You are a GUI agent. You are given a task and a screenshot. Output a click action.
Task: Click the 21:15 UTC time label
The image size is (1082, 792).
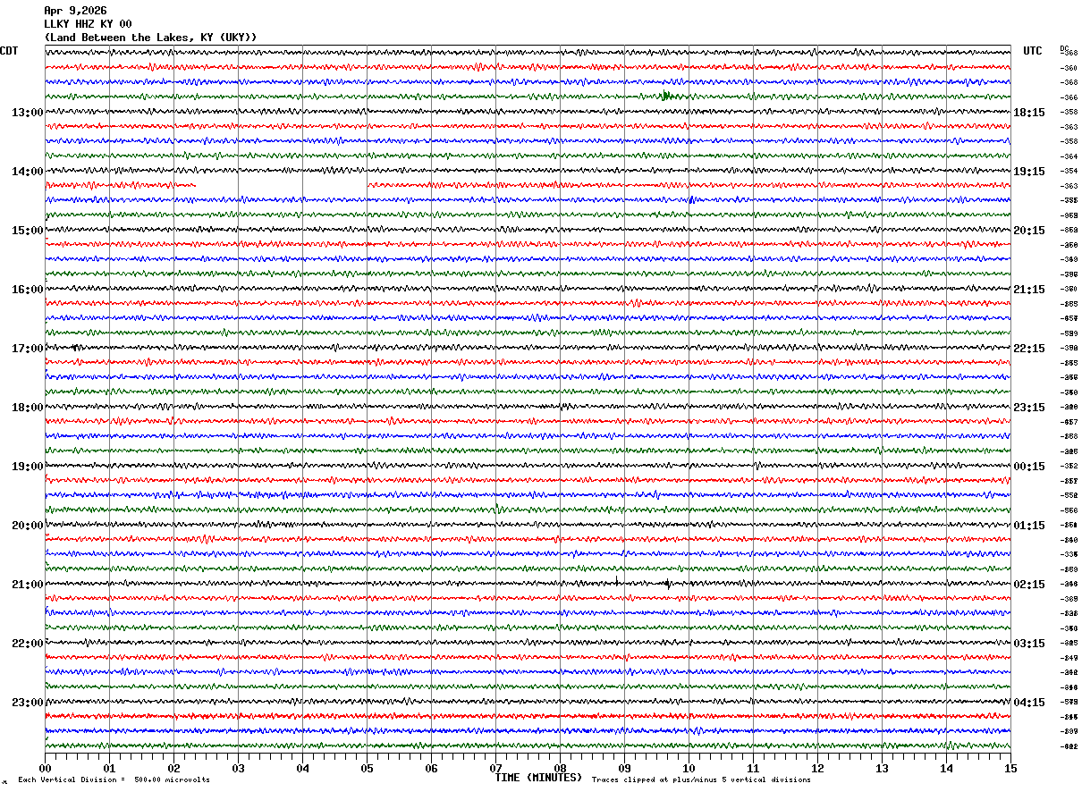pyautogui.click(x=1029, y=290)
